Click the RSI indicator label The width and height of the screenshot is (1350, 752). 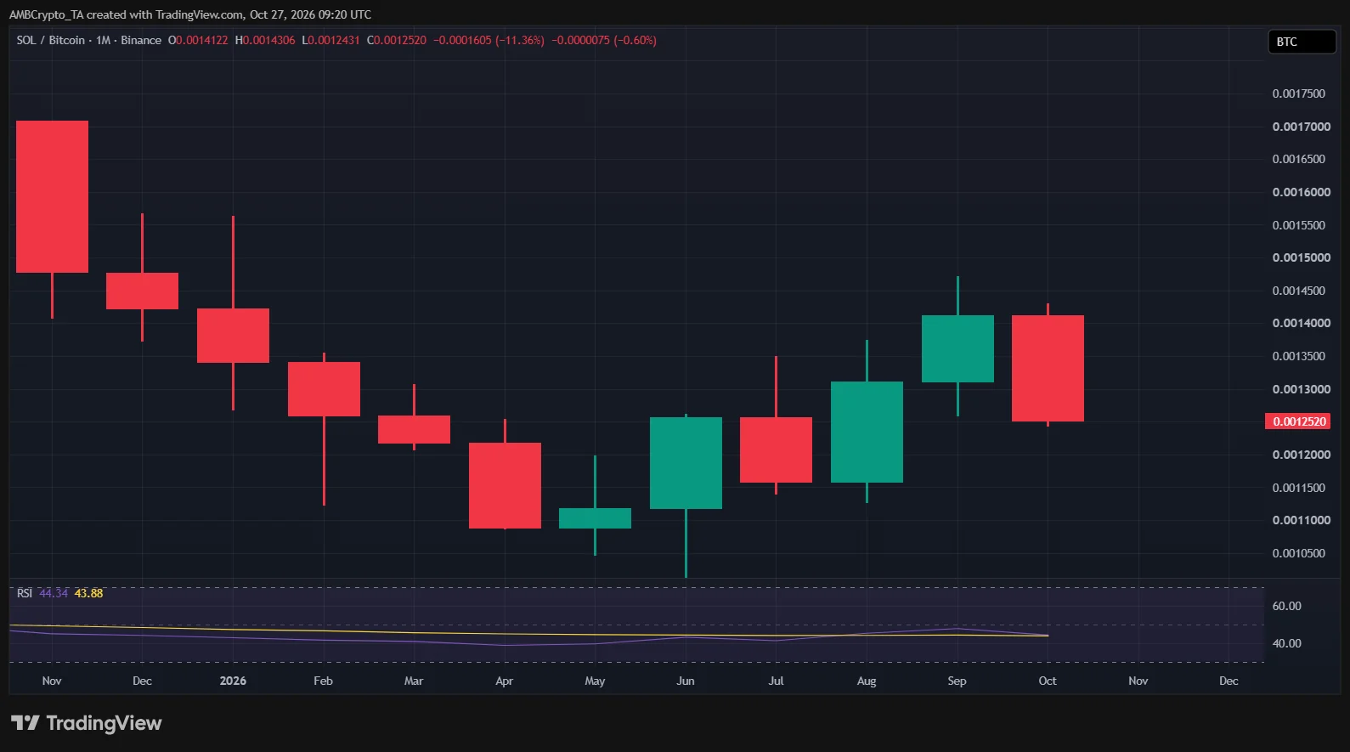(x=25, y=593)
